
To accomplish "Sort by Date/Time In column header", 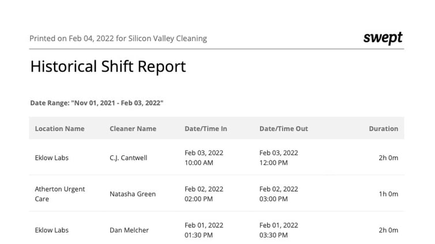I will pos(206,129).
